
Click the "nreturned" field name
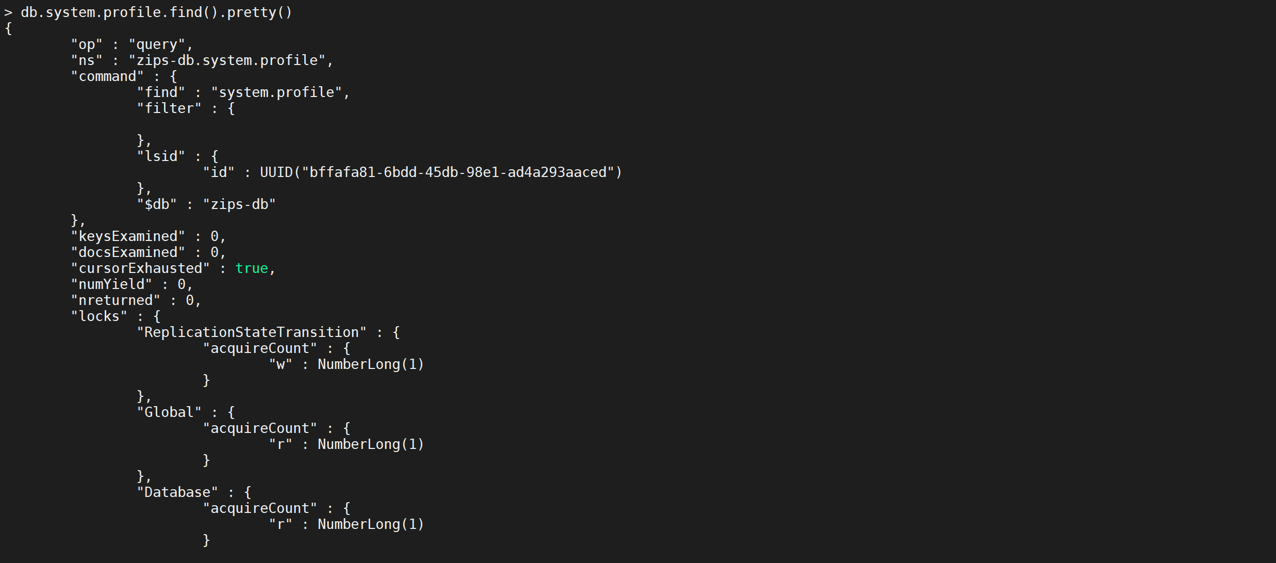point(116,301)
